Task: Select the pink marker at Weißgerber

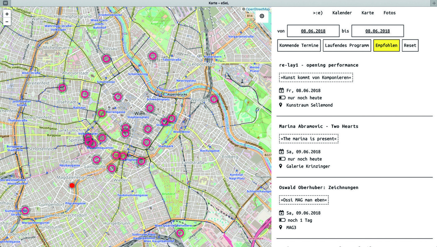Action: click(x=214, y=99)
